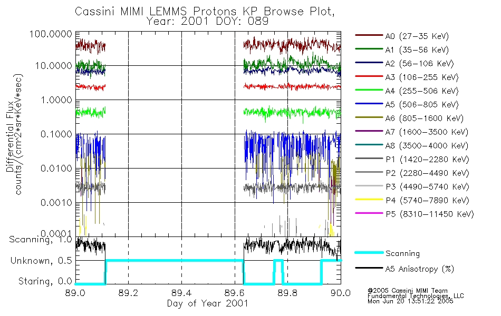Screen dimensions: 501x316
Task: Click the 100.0000 y-axis tick label
Action: [51, 34]
